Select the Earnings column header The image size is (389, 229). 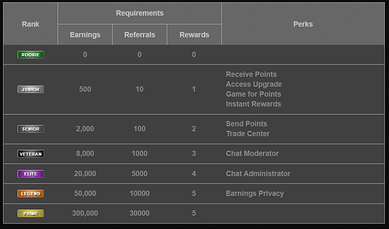tap(85, 35)
